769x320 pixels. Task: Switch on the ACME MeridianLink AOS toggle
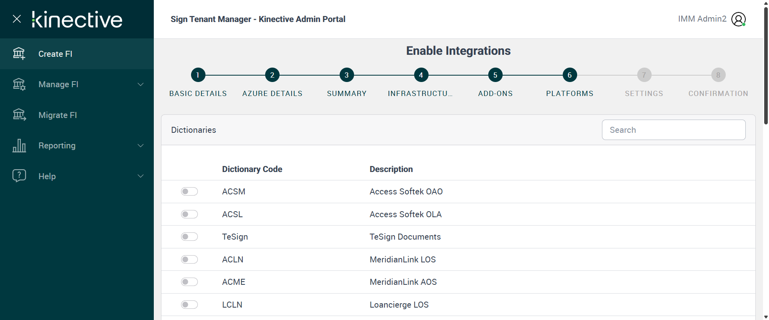(x=189, y=282)
